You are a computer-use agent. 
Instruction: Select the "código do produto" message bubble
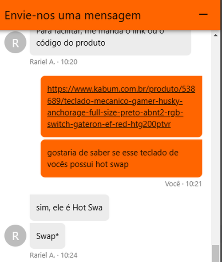tap(110, 43)
